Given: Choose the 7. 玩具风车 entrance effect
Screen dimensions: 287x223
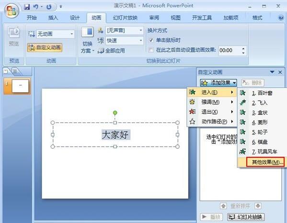Looking at the screenshot, I should pyautogui.click(x=262, y=152).
